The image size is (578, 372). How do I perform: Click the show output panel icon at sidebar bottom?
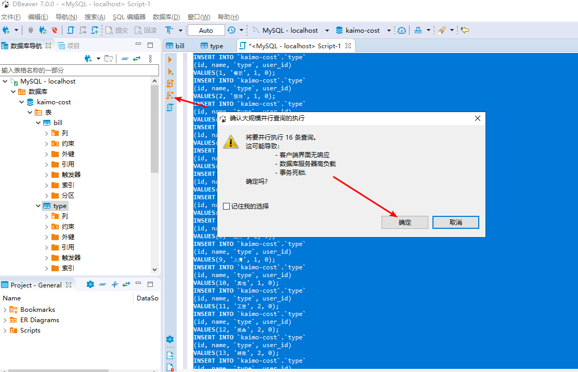point(170,355)
